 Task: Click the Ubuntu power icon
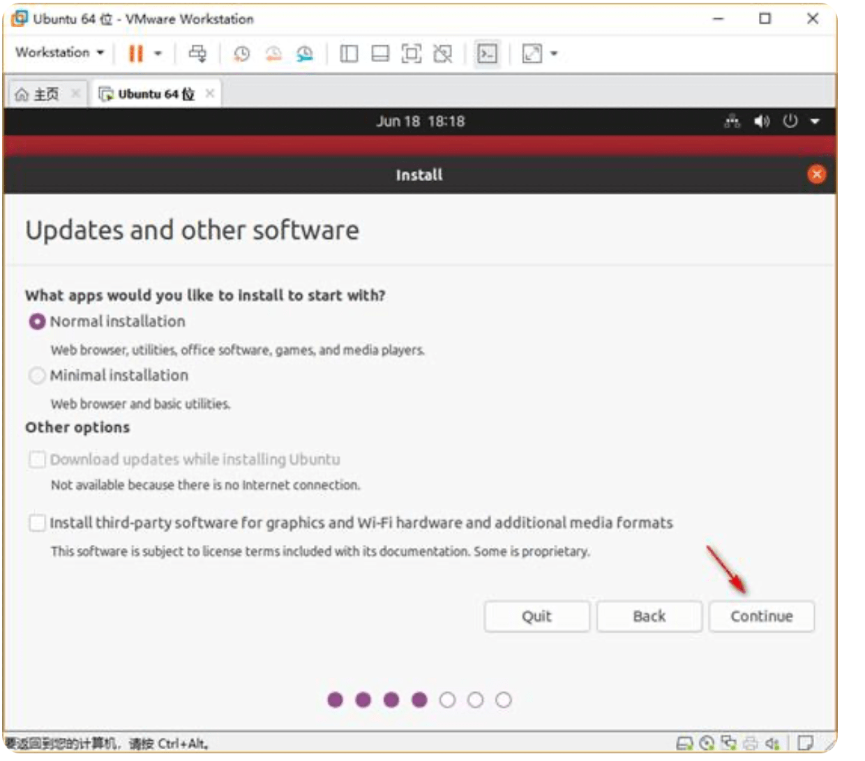point(790,122)
